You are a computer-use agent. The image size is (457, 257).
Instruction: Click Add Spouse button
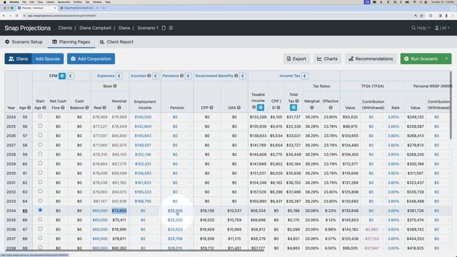coord(48,59)
